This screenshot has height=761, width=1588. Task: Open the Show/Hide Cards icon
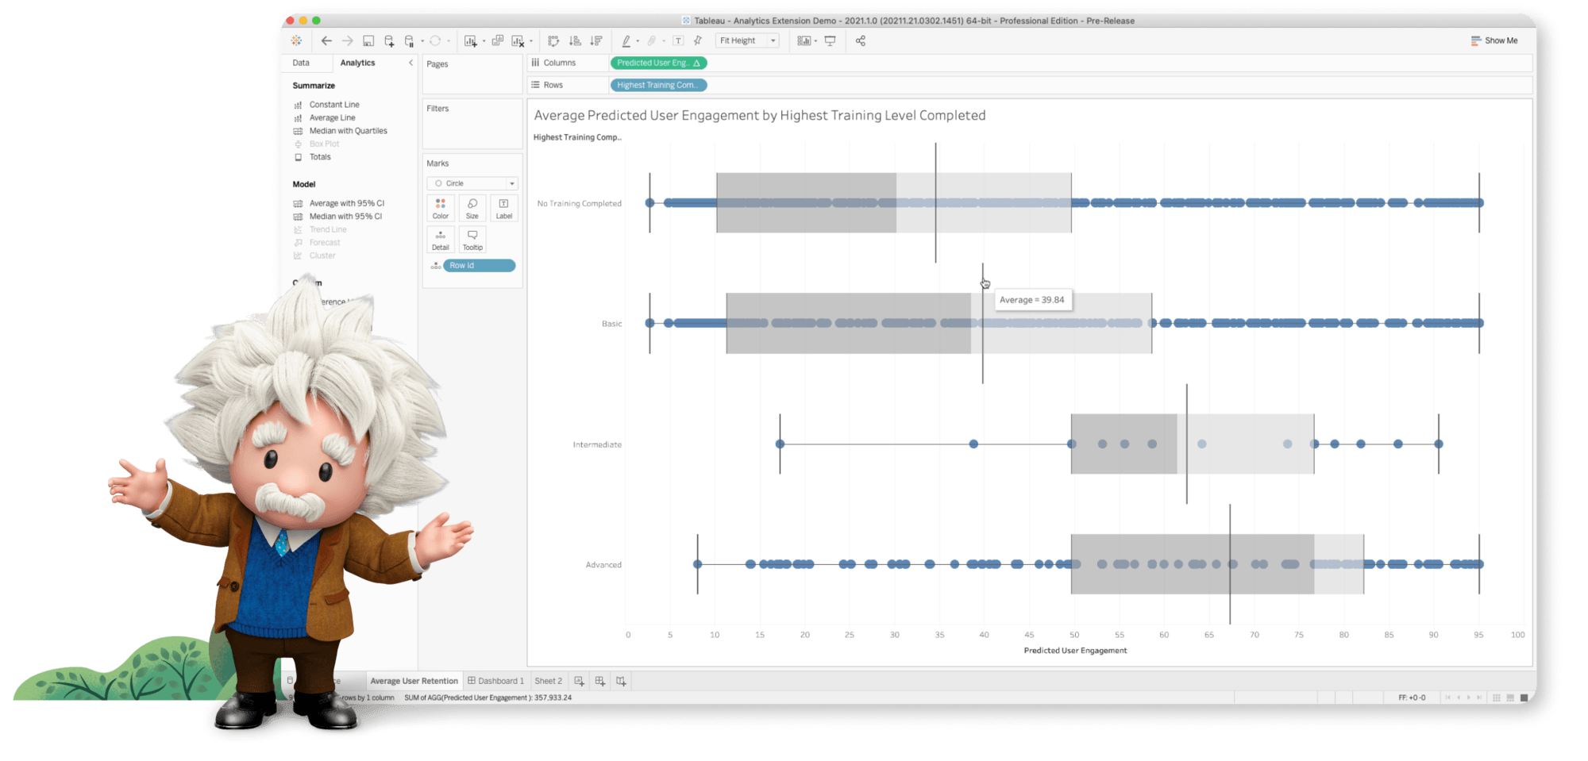pos(804,40)
